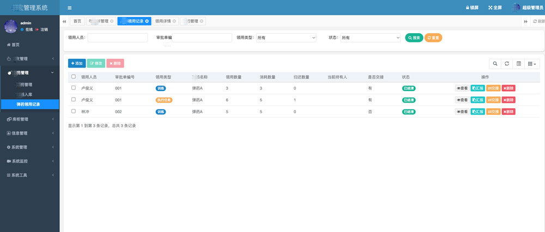This screenshot has height=232, width=545.
Task: Click the 领用人员 input field
Action: tap(118, 38)
